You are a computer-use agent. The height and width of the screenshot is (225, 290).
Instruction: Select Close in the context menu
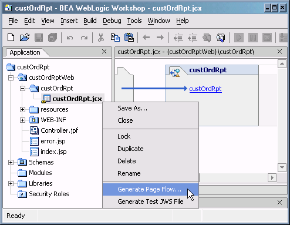coord(150,120)
